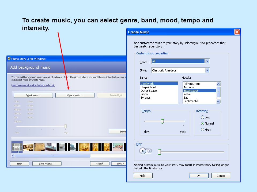Click the stop button next to play
257x192 pixels.
click(149, 151)
